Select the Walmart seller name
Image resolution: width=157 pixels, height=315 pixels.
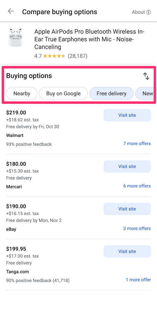15,135
